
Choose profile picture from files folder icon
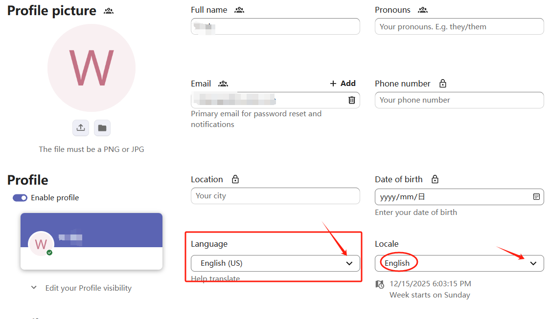[x=102, y=128]
